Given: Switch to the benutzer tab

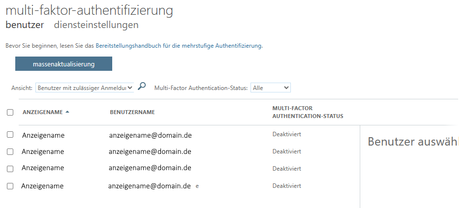Looking at the screenshot, I should click(x=25, y=25).
